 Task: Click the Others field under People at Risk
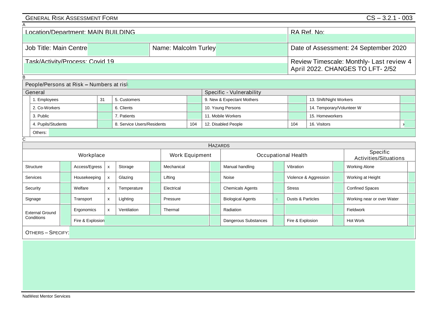pyautogui.click(x=232, y=132)
